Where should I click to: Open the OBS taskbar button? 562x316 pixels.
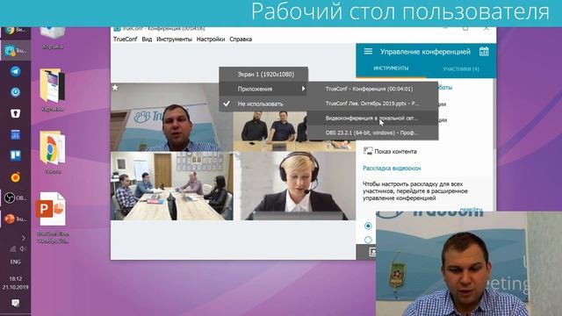(15, 197)
